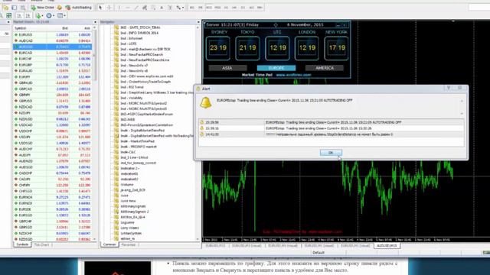Image resolution: width=490 pixels, height=275 pixels.
Task: Open the arrows objects dropdown in toolbar
Action: (x=180, y=8)
